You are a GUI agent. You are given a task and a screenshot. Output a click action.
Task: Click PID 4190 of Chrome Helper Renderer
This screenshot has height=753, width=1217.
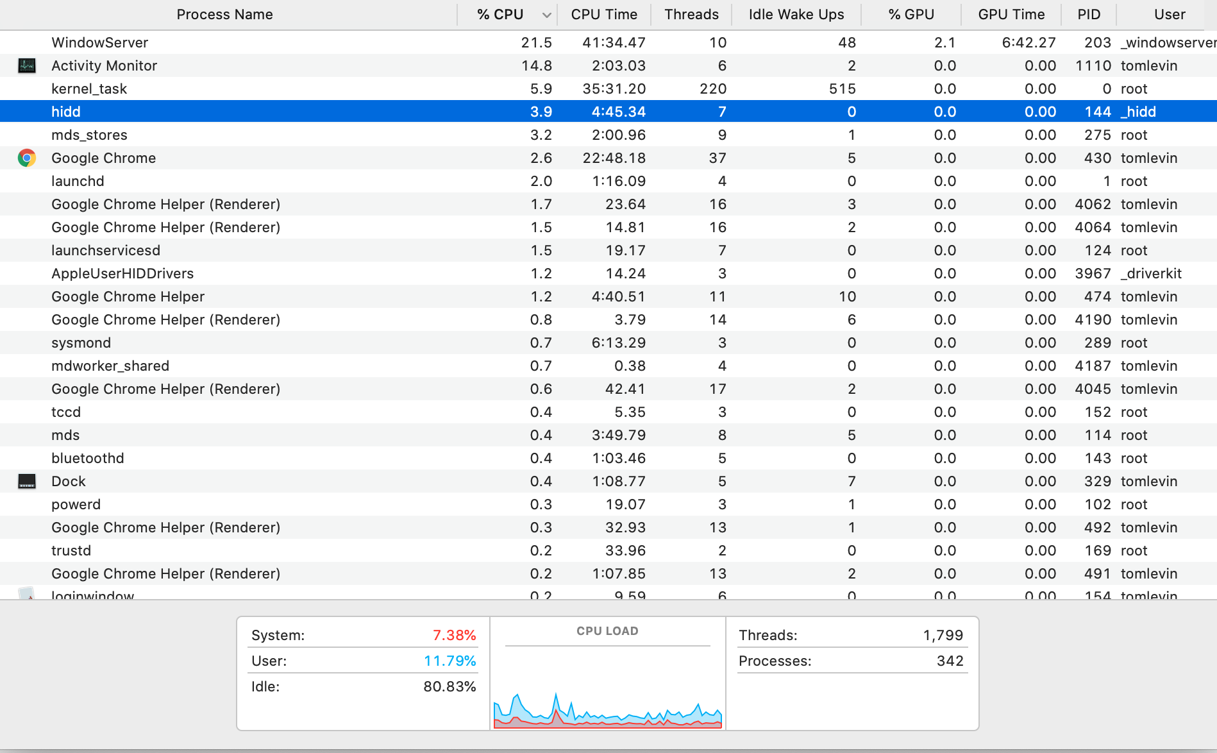pyautogui.click(x=1093, y=319)
